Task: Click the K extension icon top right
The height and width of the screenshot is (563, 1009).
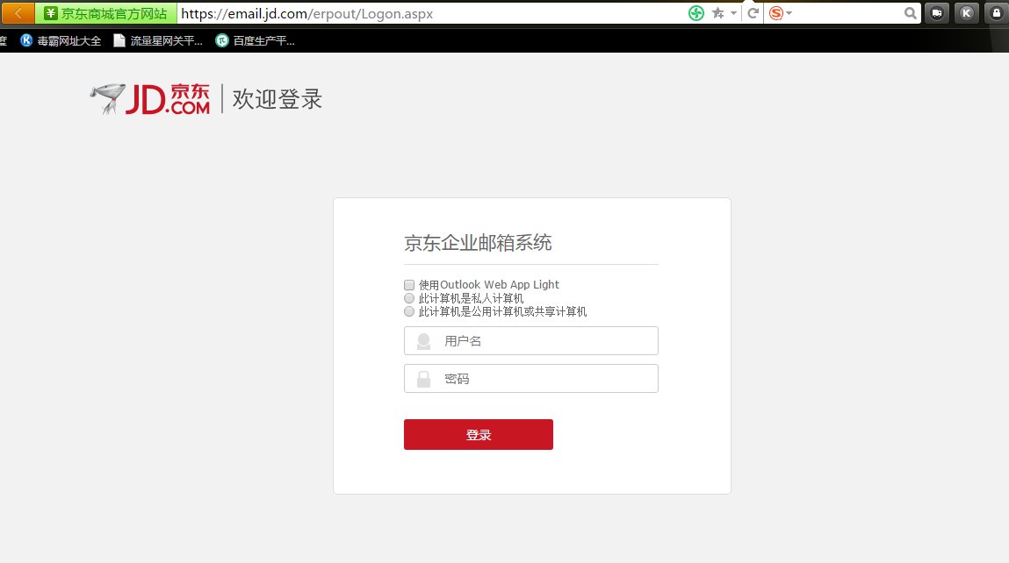Action: [966, 13]
